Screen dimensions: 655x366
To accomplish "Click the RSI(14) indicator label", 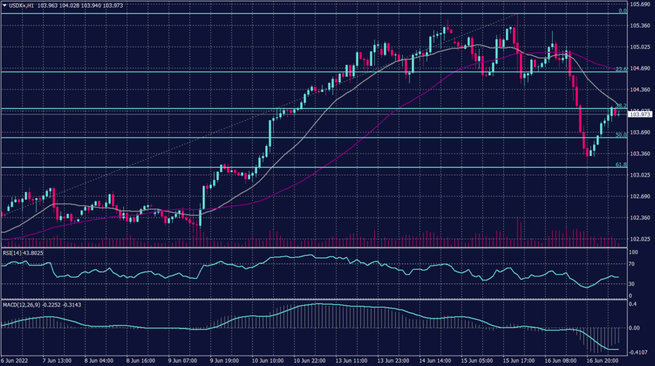I will click(15, 252).
